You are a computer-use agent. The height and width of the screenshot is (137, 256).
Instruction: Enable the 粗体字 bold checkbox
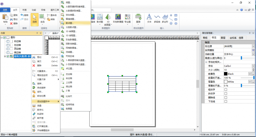(x=226, y=90)
